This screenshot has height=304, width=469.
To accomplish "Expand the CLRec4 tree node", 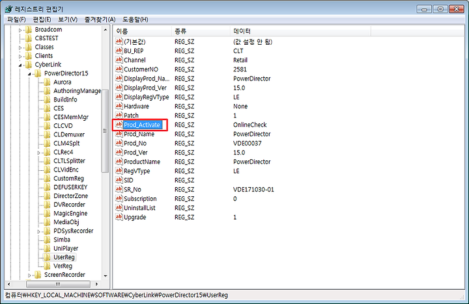I will [x=38, y=153].
